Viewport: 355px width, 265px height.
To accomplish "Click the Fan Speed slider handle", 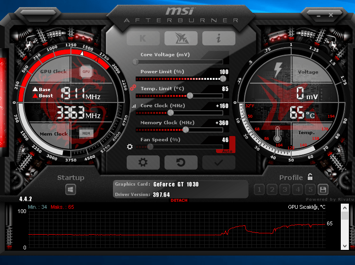I will click(150, 146).
